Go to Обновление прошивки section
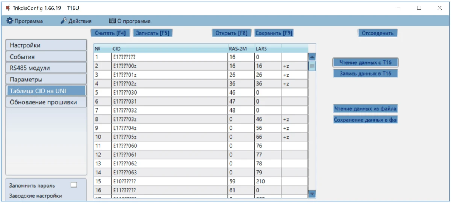The image size is (451, 203). point(46,102)
